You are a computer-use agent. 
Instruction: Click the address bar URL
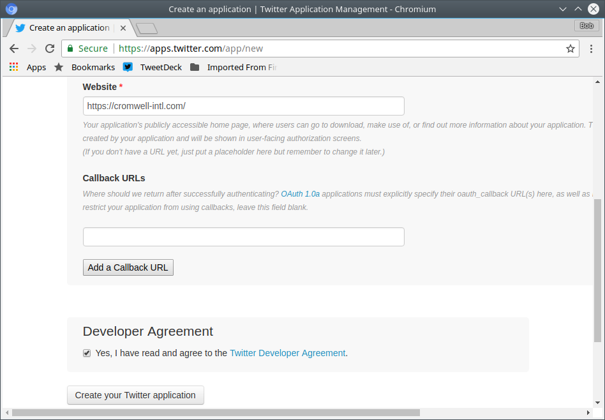point(191,49)
